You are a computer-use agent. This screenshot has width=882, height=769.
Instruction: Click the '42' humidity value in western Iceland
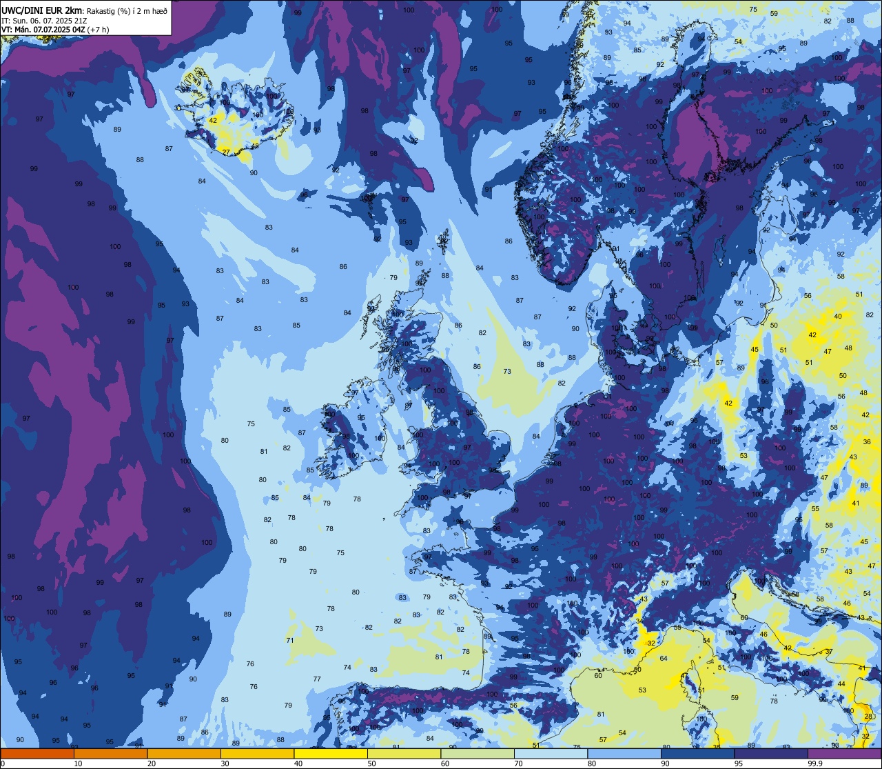coord(213,120)
